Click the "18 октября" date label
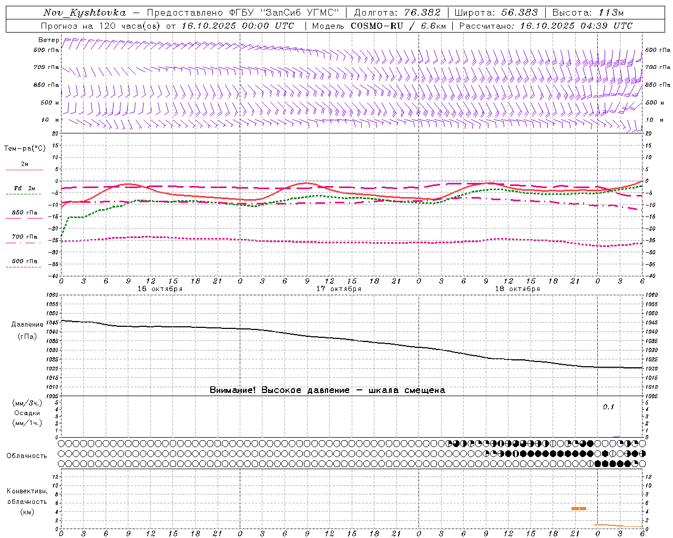Screen dimensions: 673x538 pyautogui.click(x=517, y=289)
